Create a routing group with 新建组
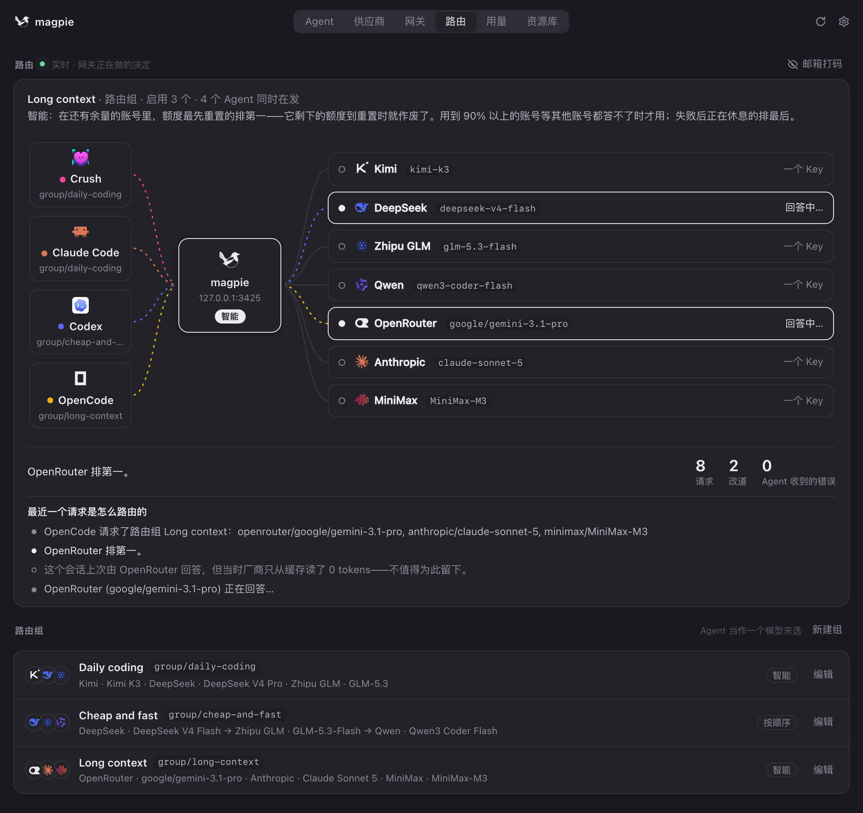Screen dimensions: 863x813 (x=827, y=630)
